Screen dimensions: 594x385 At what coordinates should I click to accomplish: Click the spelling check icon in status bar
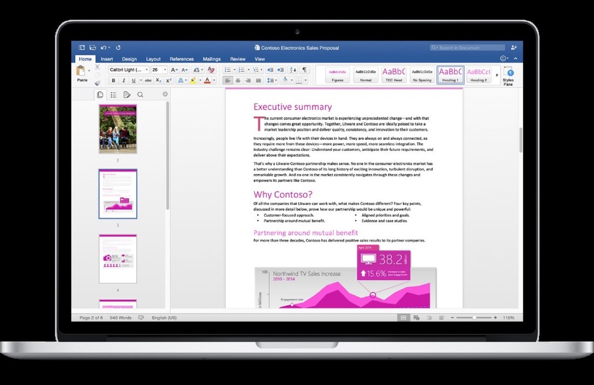[142, 318]
